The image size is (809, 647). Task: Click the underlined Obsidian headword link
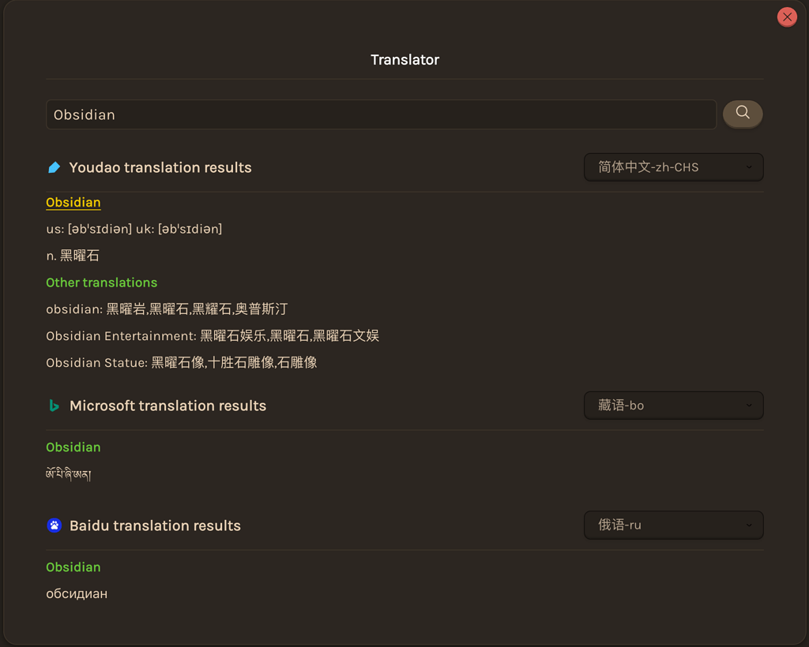[73, 202]
